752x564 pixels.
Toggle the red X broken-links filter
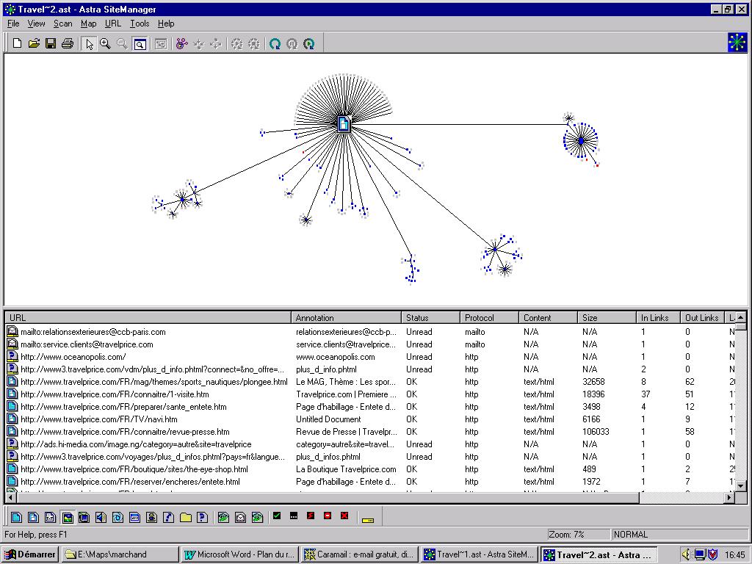click(x=344, y=516)
